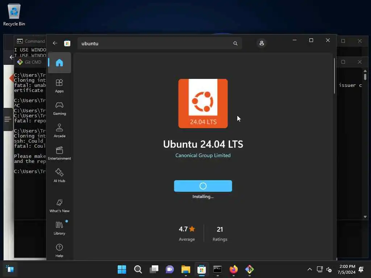The height and width of the screenshot is (278, 371).
Task: Open the Store Home tab
Action: coord(59,63)
